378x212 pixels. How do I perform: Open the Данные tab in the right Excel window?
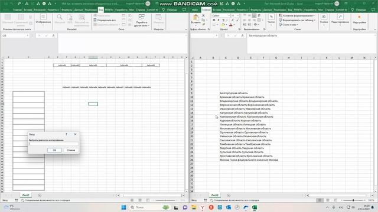pyautogui.click(x=268, y=10)
